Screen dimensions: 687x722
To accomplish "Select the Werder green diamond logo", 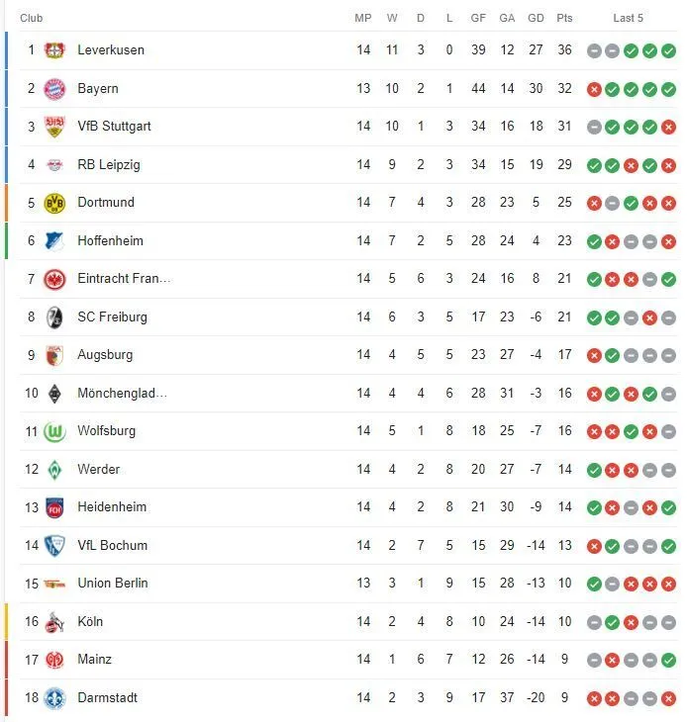I will [54, 470].
